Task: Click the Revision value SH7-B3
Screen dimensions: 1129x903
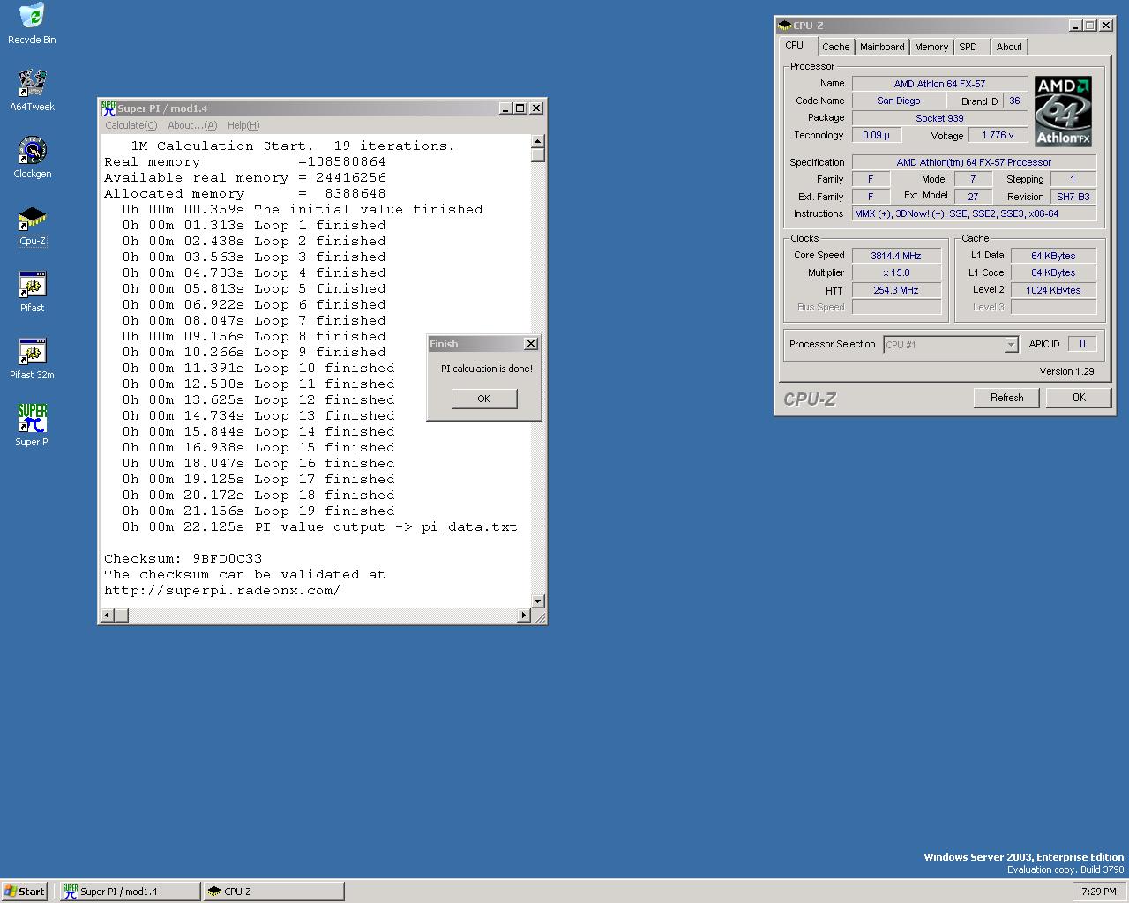Action: pyautogui.click(x=1073, y=197)
